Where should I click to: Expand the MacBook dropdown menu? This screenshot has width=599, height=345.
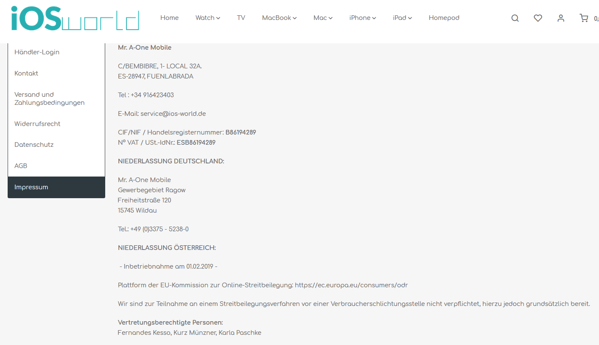(279, 18)
